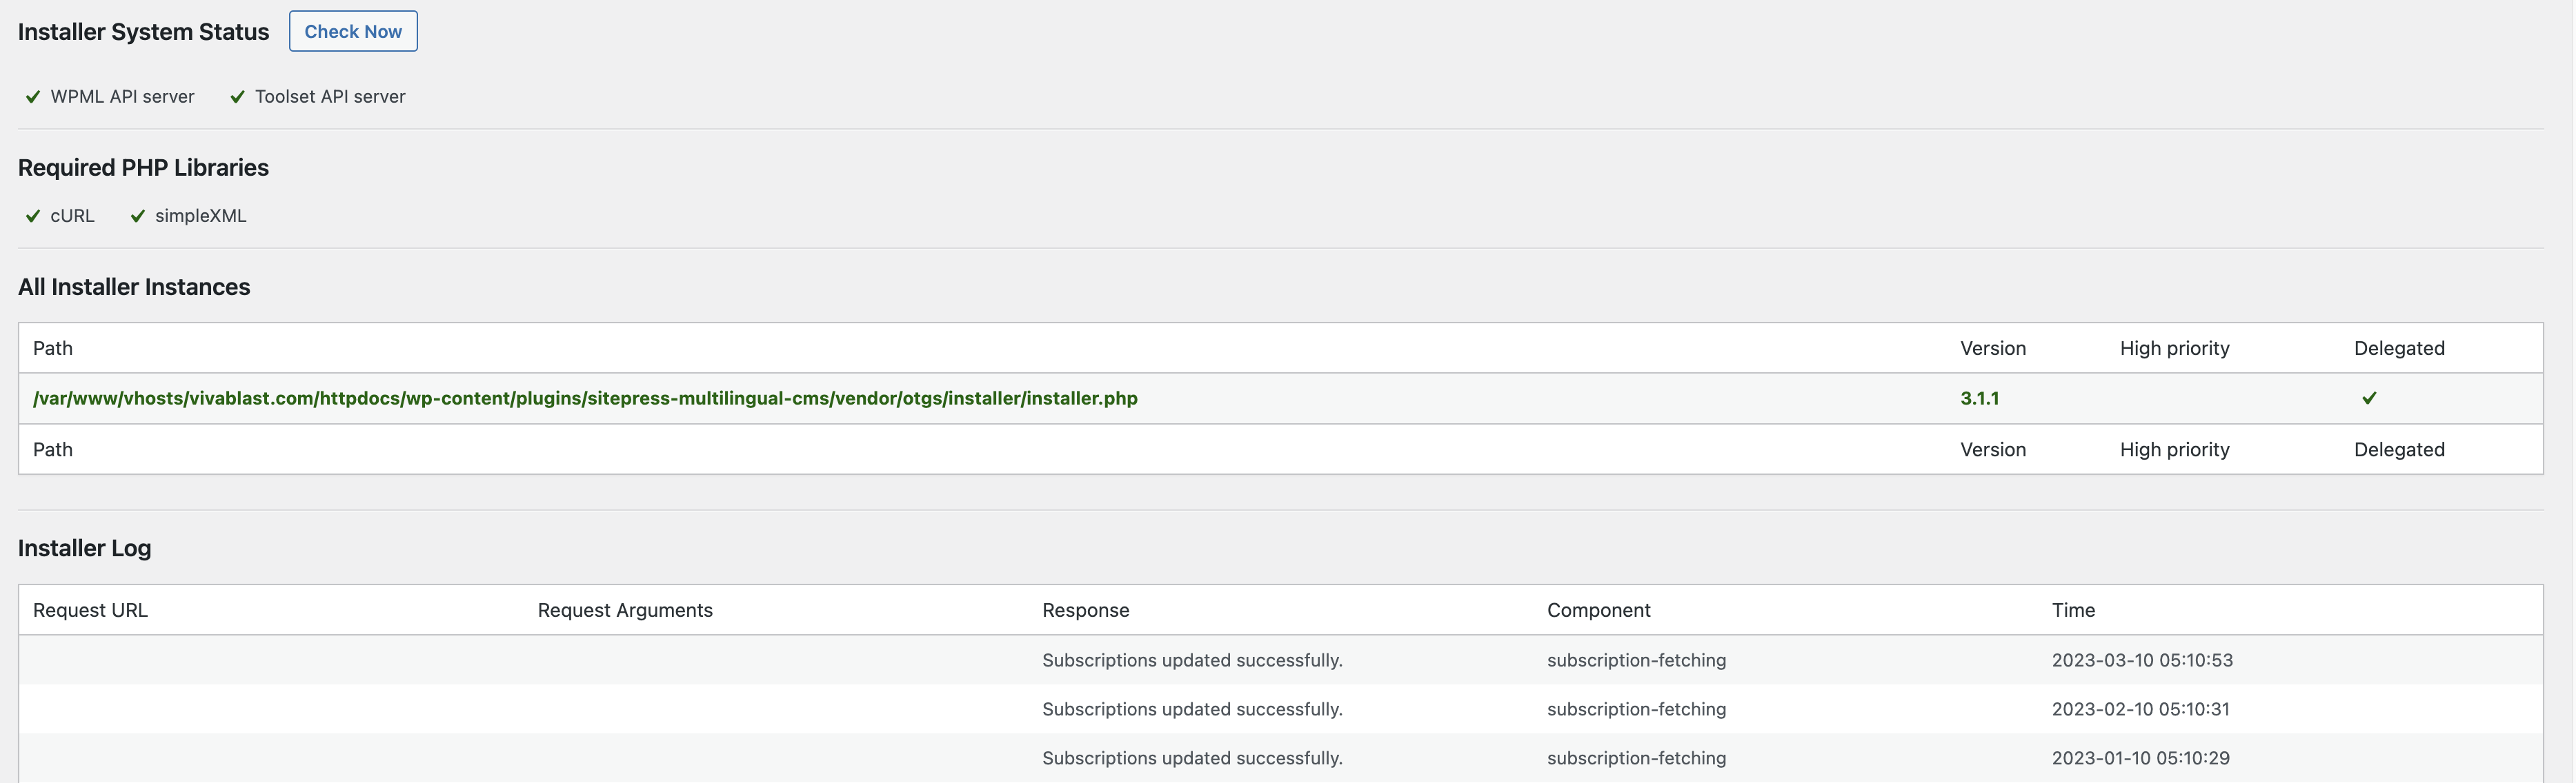Click the Check Now button
2576x783 pixels.
(x=353, y=31)
